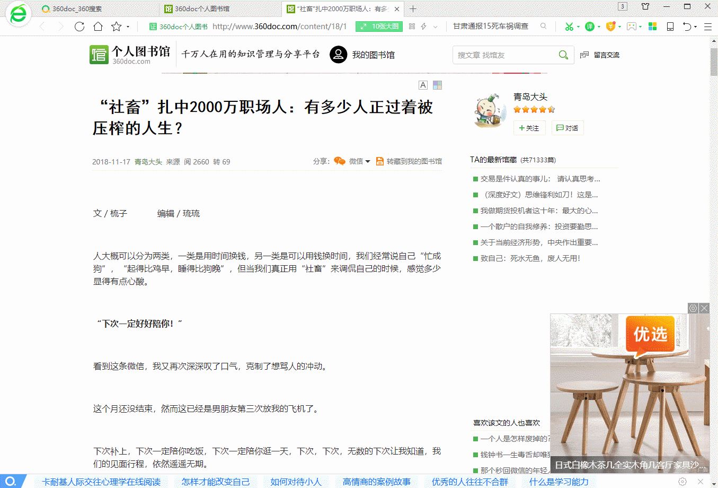Screen dimensions: 718x488
Task: Switch to the 360doc_360搜索 tab
Action: pyautogui.click(x=77, y=9)
